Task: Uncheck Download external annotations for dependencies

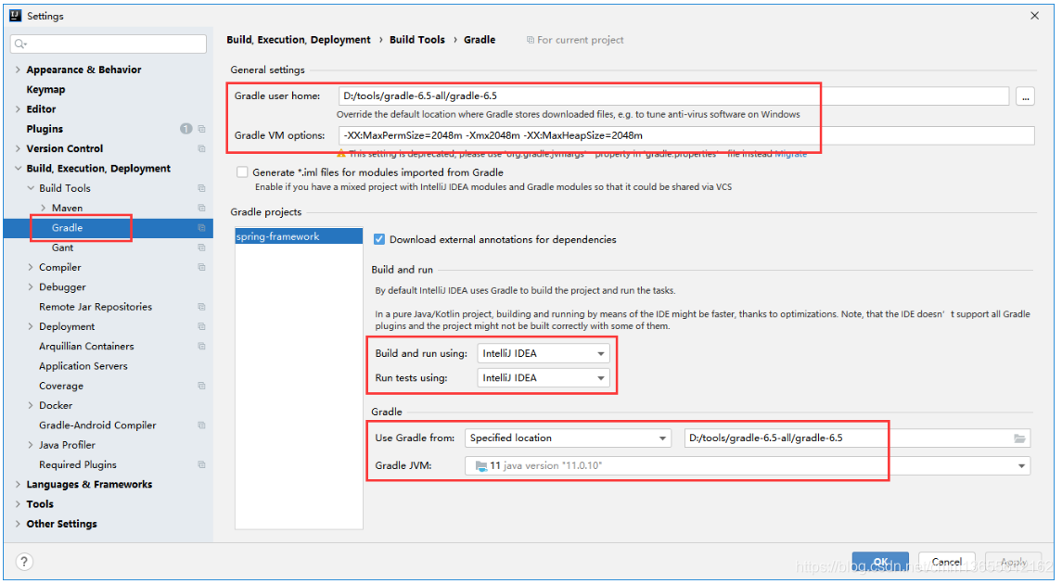Action: tap(379, 239)
